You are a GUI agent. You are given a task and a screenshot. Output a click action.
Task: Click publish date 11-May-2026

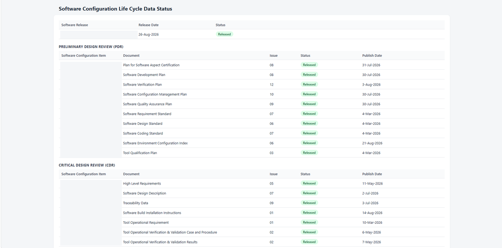coord(372,183)
